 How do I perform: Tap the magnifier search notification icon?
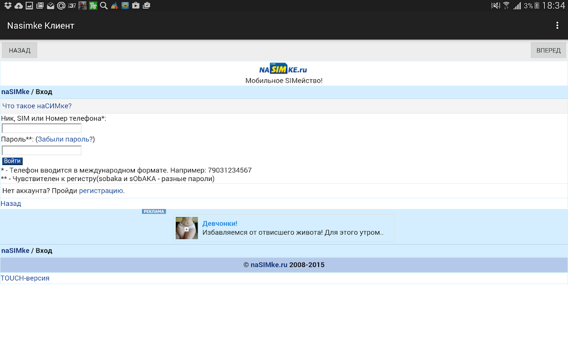tap(104, 6)
